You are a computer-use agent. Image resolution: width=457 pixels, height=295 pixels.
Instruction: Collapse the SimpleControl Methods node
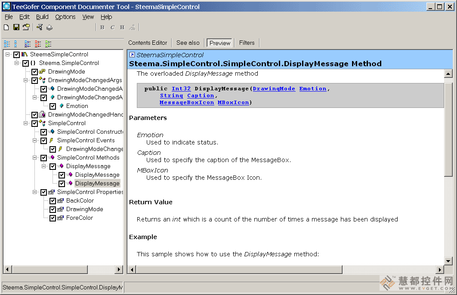point(35,157)
